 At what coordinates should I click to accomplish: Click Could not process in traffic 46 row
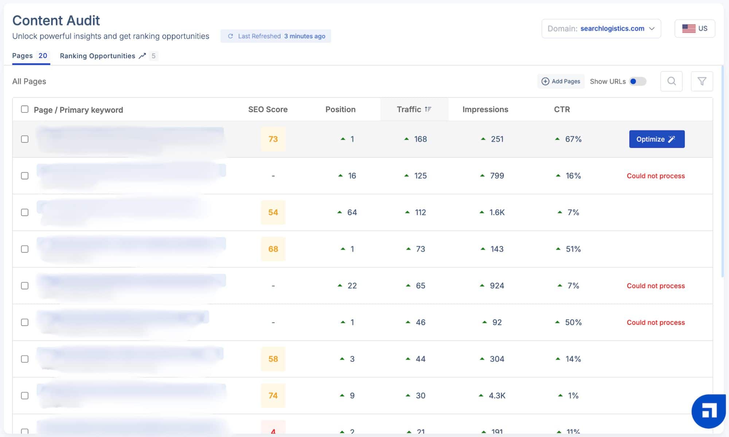point(656,322)
